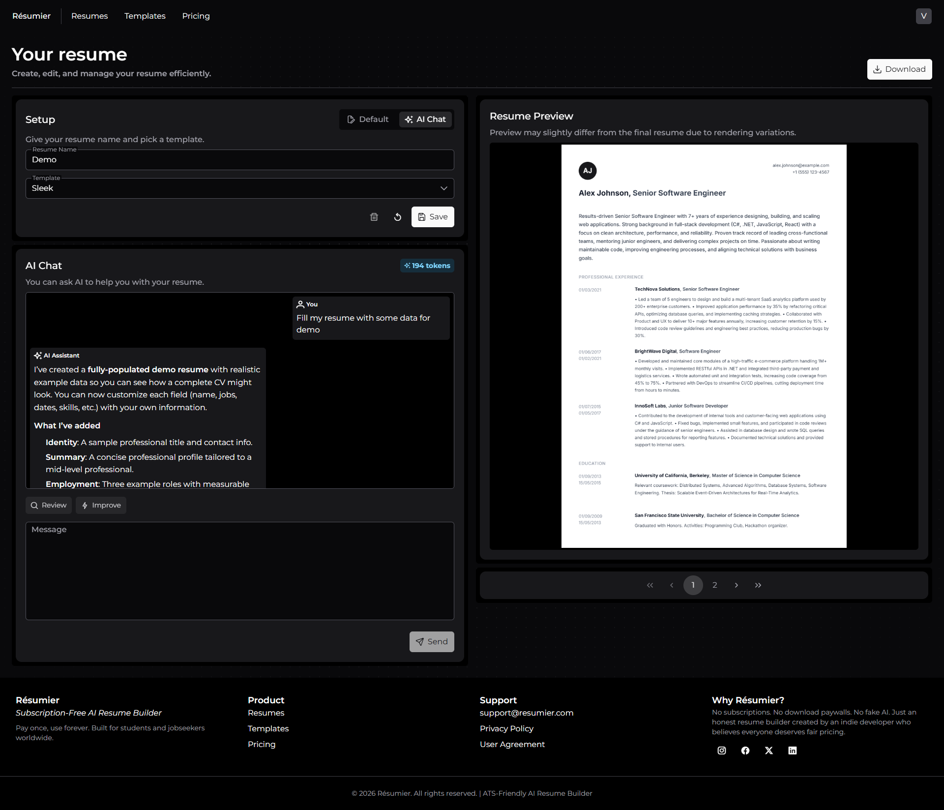This screenshot has width=944, height=810.
Task: Switch setup mode to AI Chat
Action: pos(425,120)
